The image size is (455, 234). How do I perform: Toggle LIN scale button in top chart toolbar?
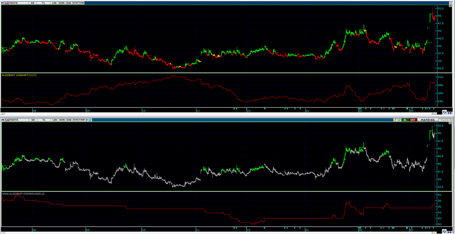tap(55, 3)
